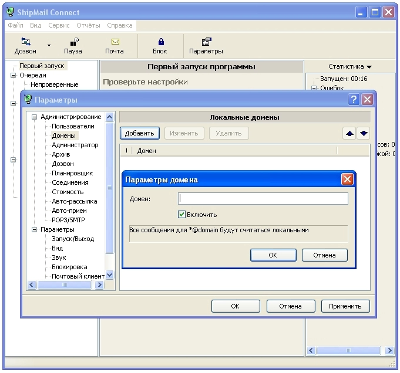Click the Добавить button
Screen dimensions: 400x373
pos(140,133)
